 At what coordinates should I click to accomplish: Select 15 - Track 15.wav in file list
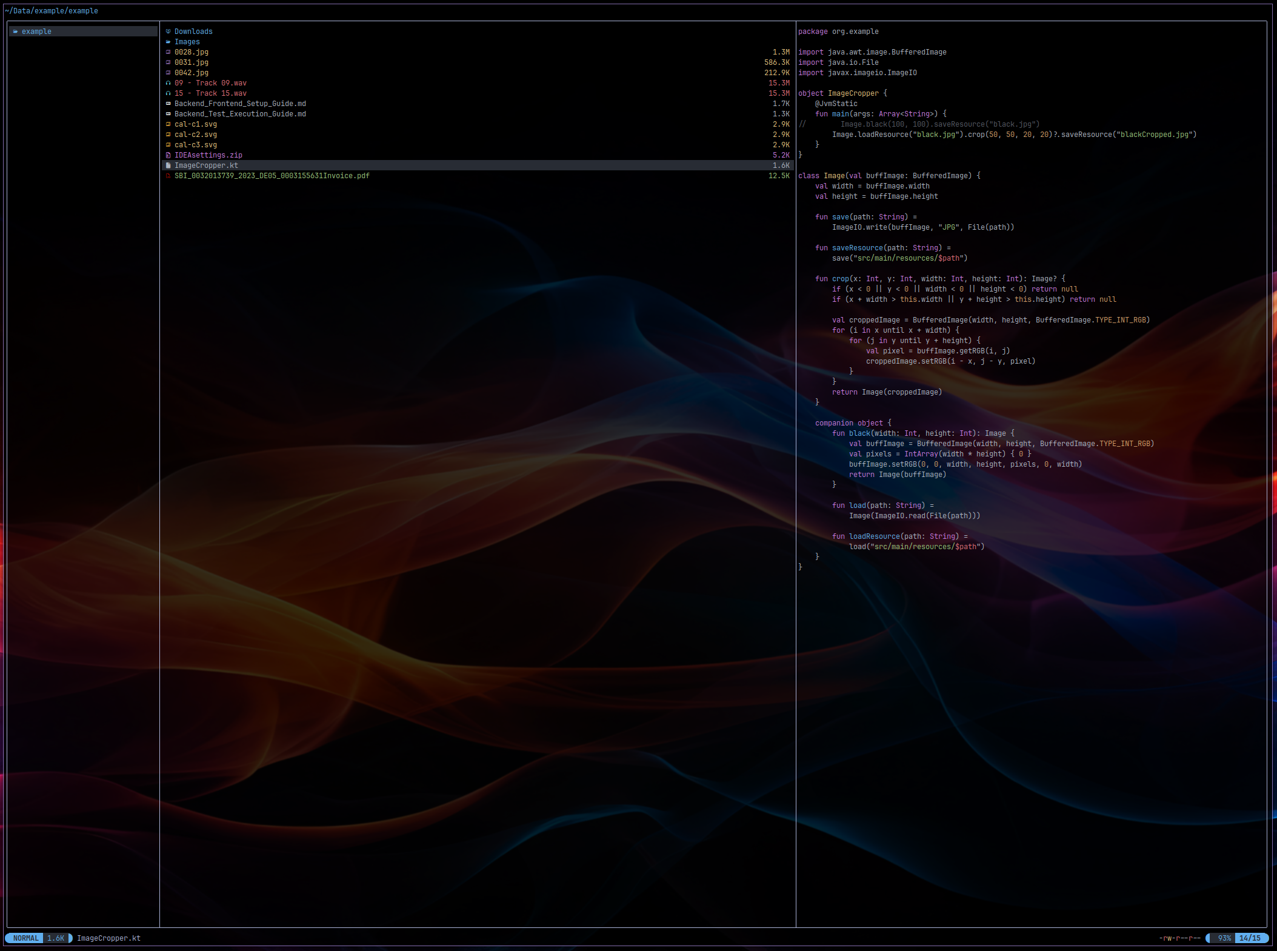click(x=210, y=93)
